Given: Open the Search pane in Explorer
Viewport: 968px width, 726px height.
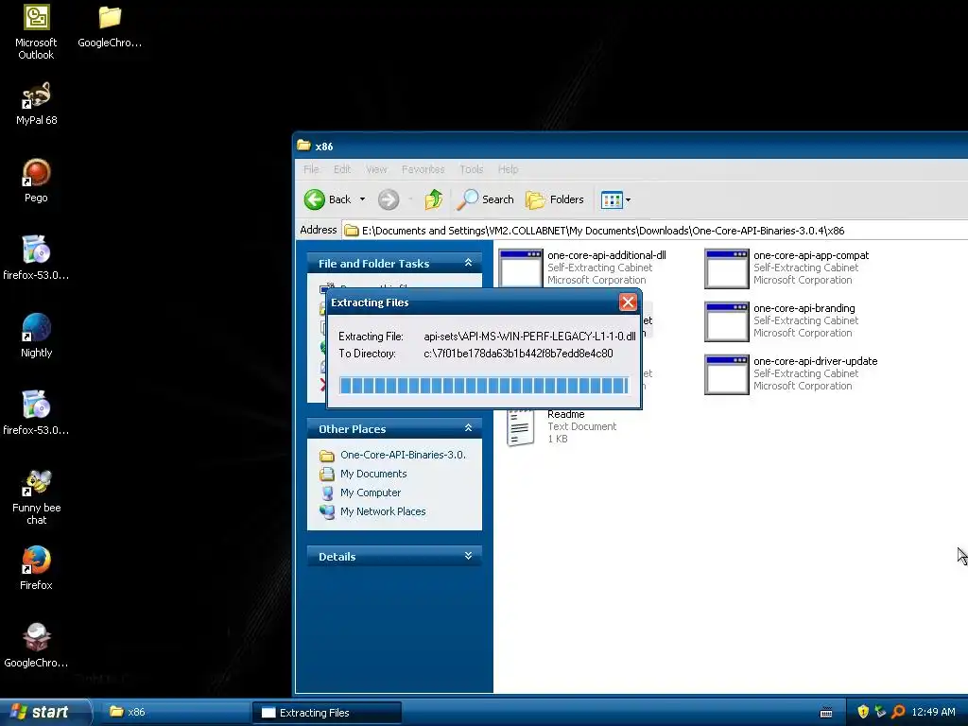Looking at the screenshot, I should coord(485,199).
